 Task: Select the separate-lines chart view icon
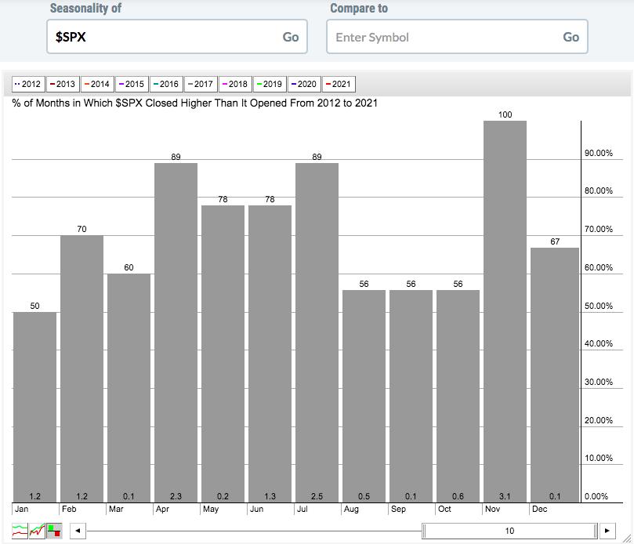click(20, 531)
